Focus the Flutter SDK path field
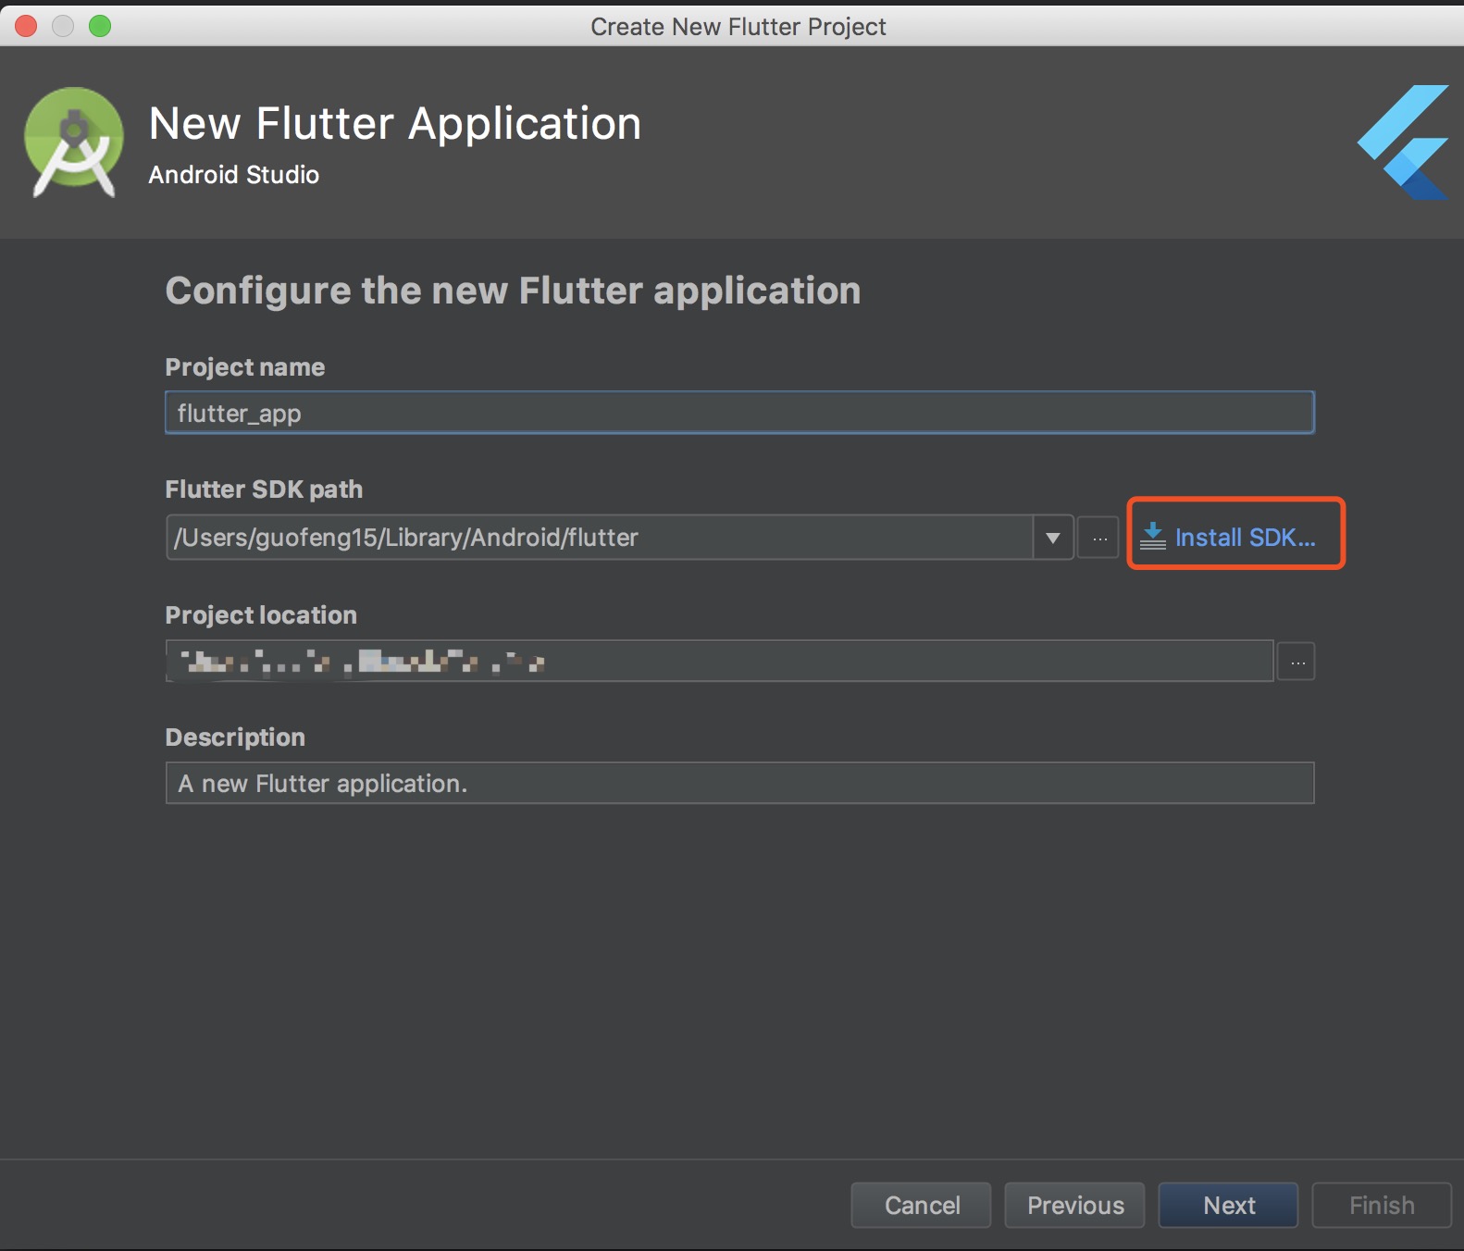The height and width of the screenshot is (1251, 1464). pos(600,538)
